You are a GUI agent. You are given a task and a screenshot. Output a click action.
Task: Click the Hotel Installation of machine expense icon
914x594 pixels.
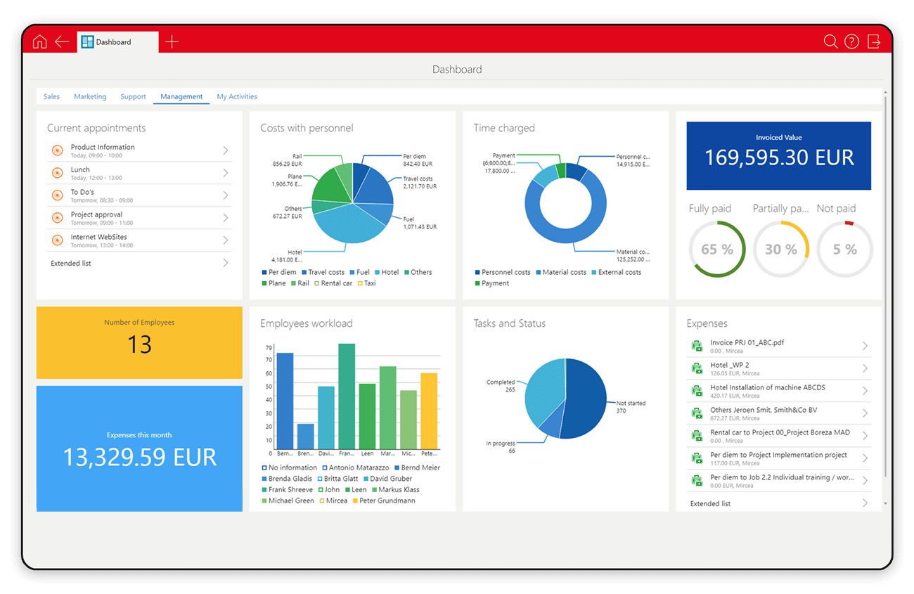pos(697,391)
